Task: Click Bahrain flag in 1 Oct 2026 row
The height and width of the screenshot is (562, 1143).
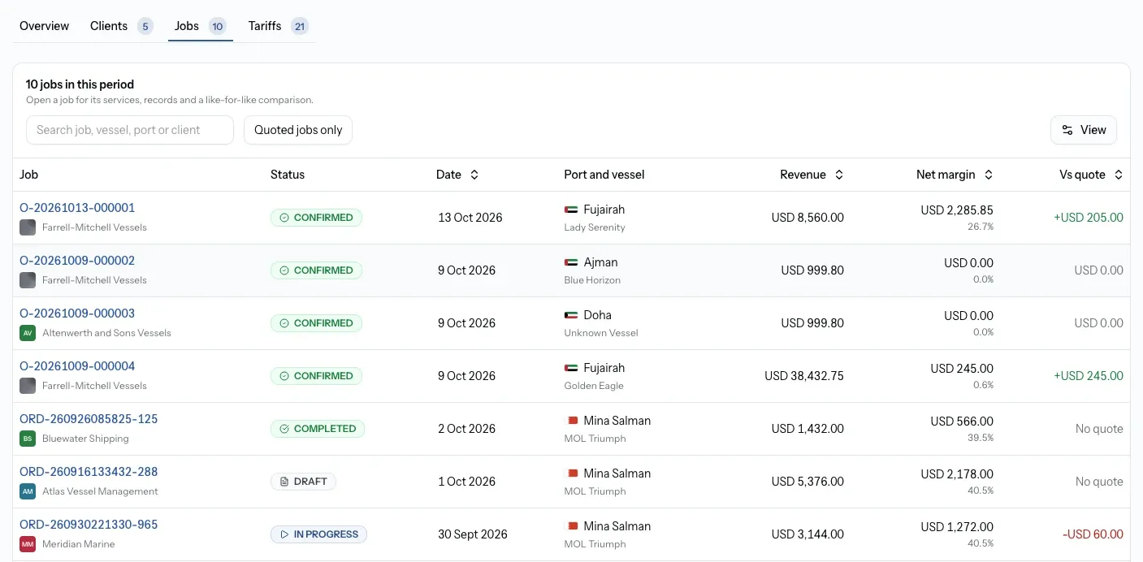Action: click(x=571, y=473)
